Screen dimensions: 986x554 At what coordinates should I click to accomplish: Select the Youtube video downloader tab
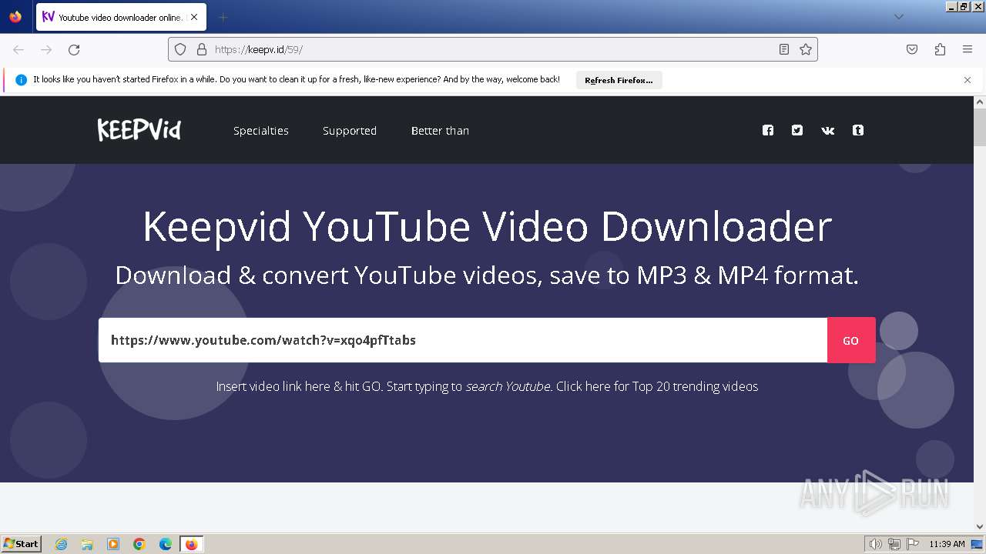point(121,17)
